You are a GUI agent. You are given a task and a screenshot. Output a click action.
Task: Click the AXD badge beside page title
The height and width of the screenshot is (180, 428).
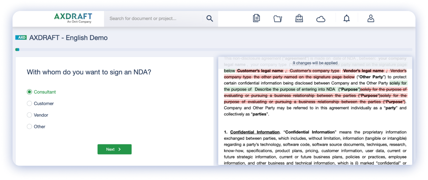(x=21, y=38)
